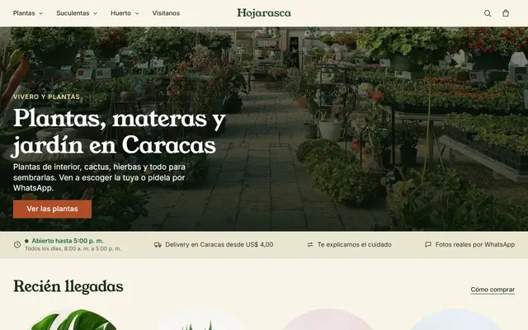Open the monstera leaf product thumbnail
The width and height of the screenshot is (528, 330).
click(73, 319)
